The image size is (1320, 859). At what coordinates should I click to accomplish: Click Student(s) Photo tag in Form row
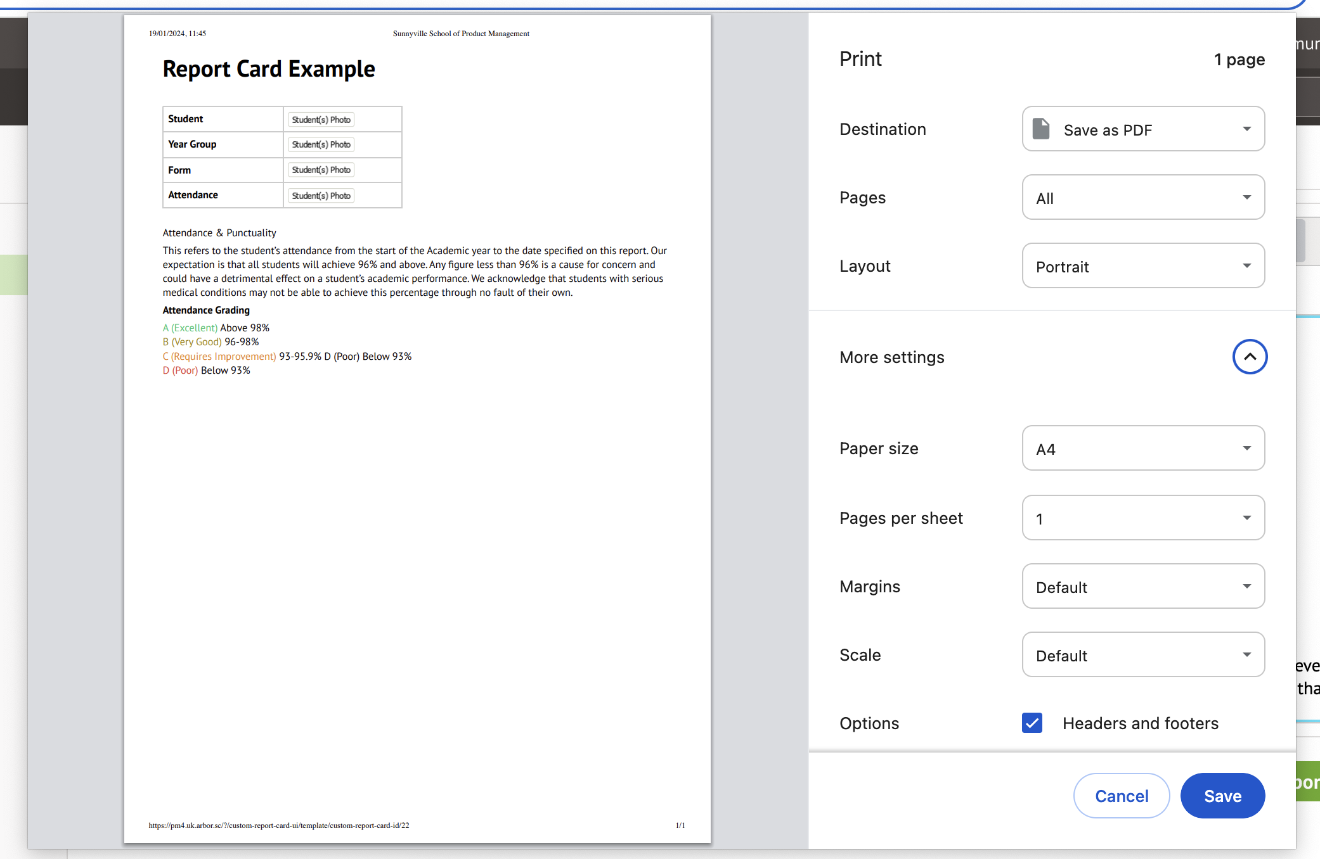pyautogui.click(x=321, y=170)
